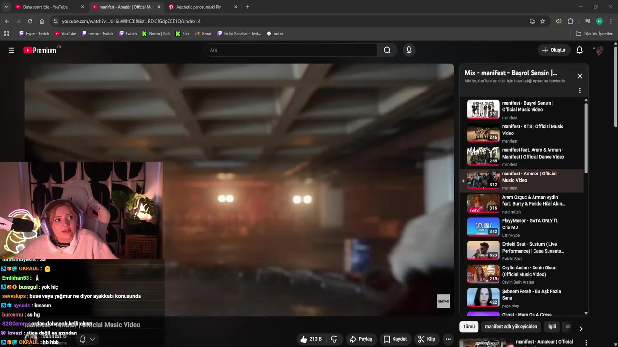Screen dimensions: 618x347
Task: Open 'Nesrin | Kick' bookmark
Action: (x=156, y=34)
